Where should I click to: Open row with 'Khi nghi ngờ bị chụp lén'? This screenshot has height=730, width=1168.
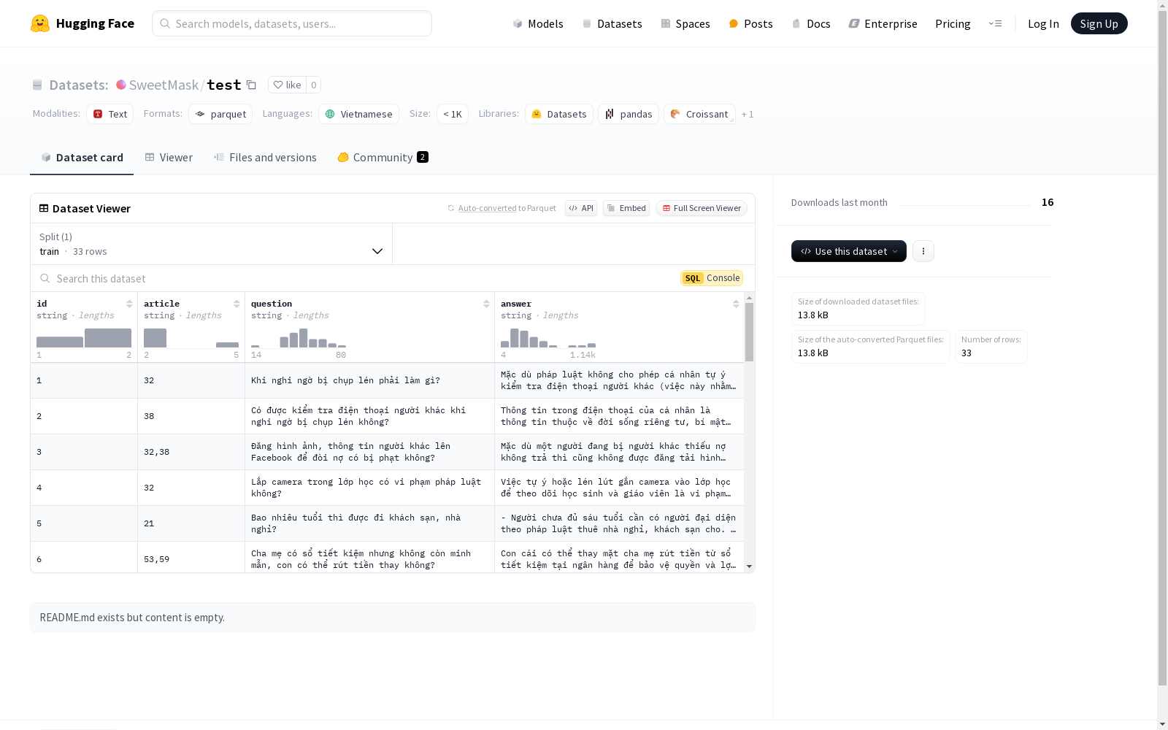coord(387,380)
